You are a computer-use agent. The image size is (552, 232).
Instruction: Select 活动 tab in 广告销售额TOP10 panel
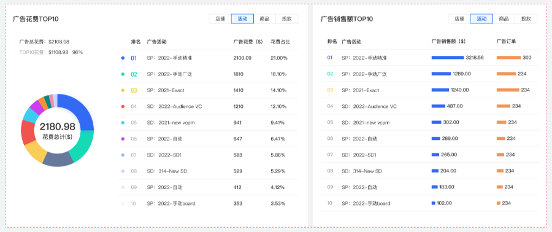point(481,19)
